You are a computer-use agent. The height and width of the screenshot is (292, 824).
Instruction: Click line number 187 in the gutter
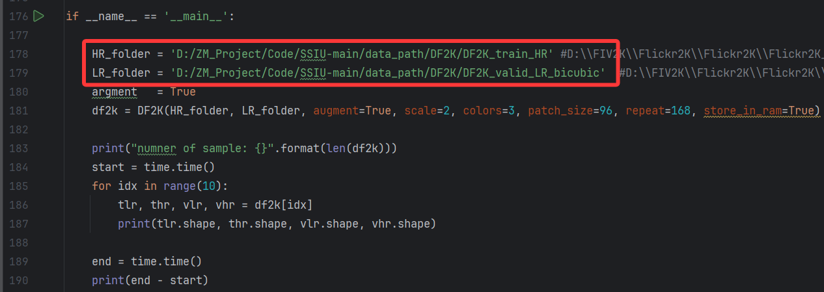[x=19, y=224]
